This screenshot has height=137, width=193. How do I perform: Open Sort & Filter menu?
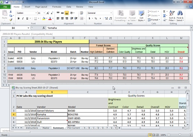pyautogui.click(x=172, y=16)
